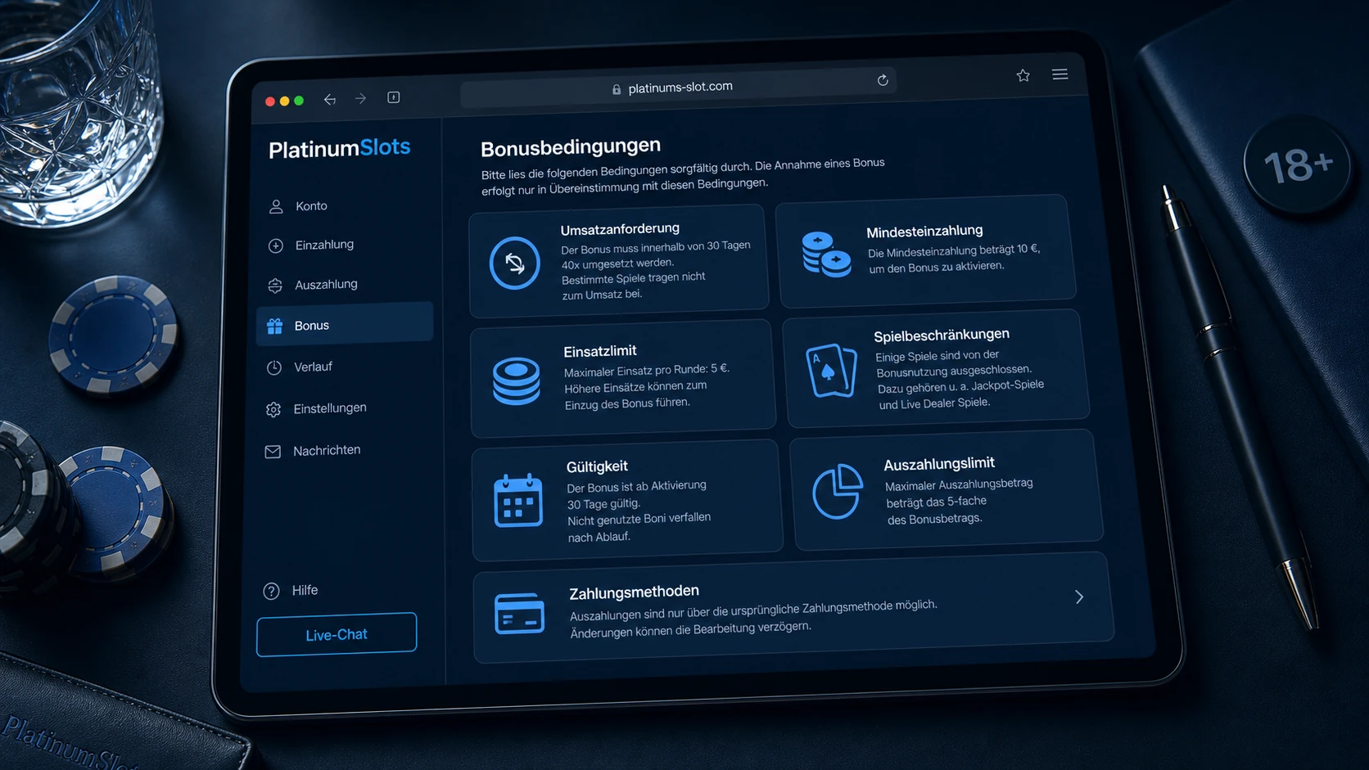Click the platinums-slot.com address bar
Image resolution: width=1369 pixels, height=770 pixels.
[678, 87]
